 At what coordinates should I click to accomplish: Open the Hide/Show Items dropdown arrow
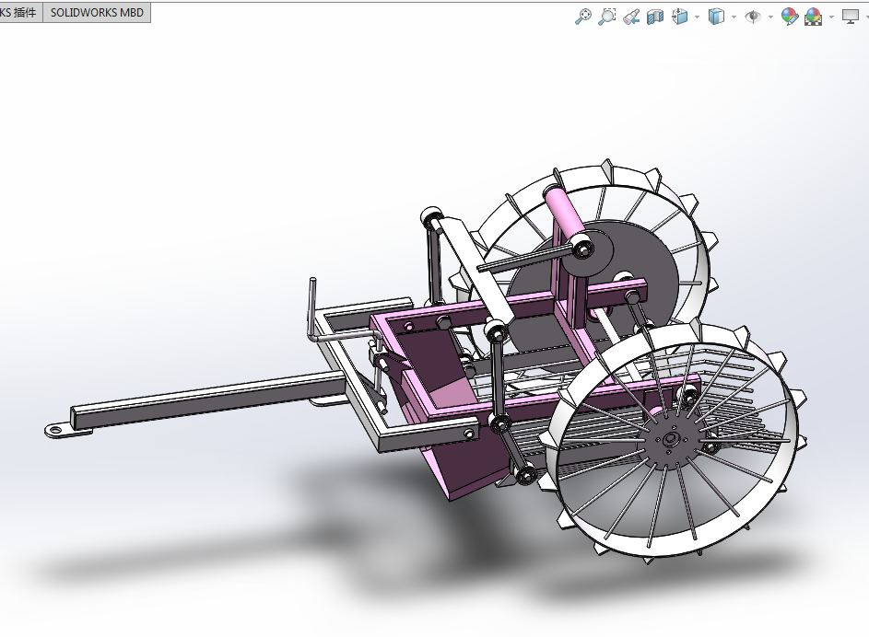pos(770,17)
